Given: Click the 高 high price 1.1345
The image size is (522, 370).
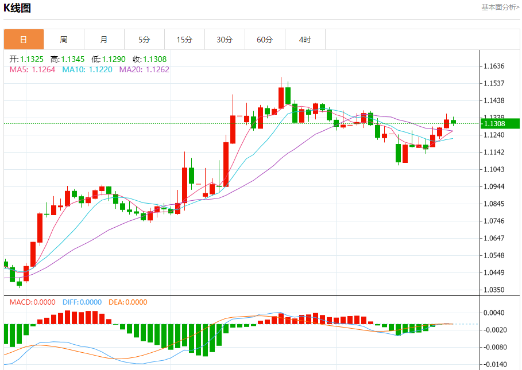Looking at the screenshot, I should 67,59.
